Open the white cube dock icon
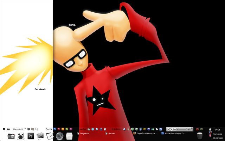Image resolution: width=225 pixels, height=141 pixels. coord(69,136)
